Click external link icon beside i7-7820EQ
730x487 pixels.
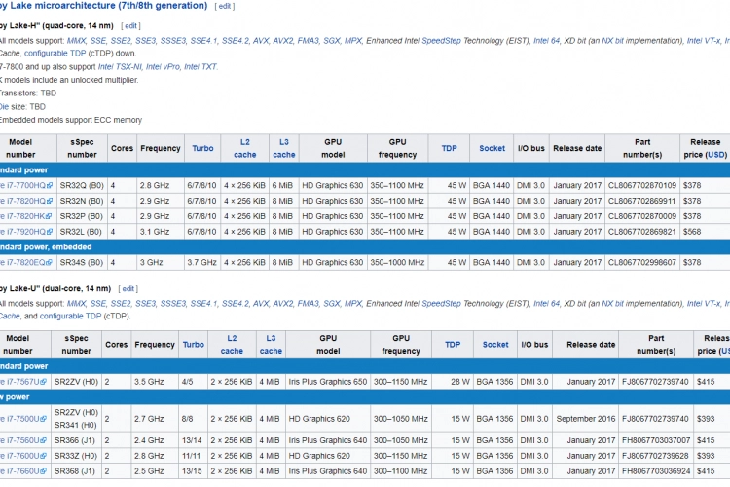pos(49,262)
